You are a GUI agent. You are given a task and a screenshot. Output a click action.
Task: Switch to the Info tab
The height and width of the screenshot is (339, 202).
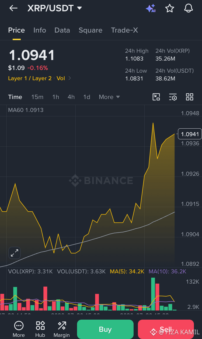point(40,30)
